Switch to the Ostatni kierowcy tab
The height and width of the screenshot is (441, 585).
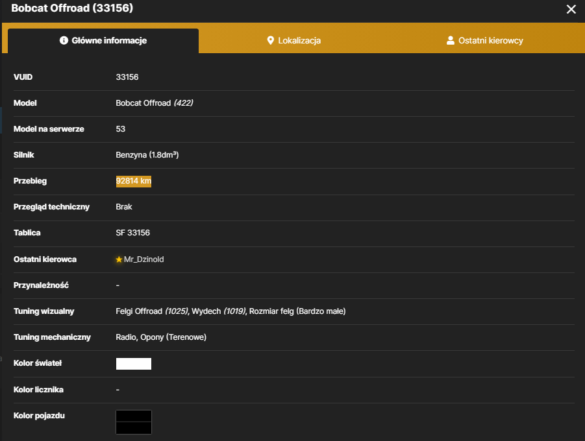pyautogui.click(x=484, y=41)
